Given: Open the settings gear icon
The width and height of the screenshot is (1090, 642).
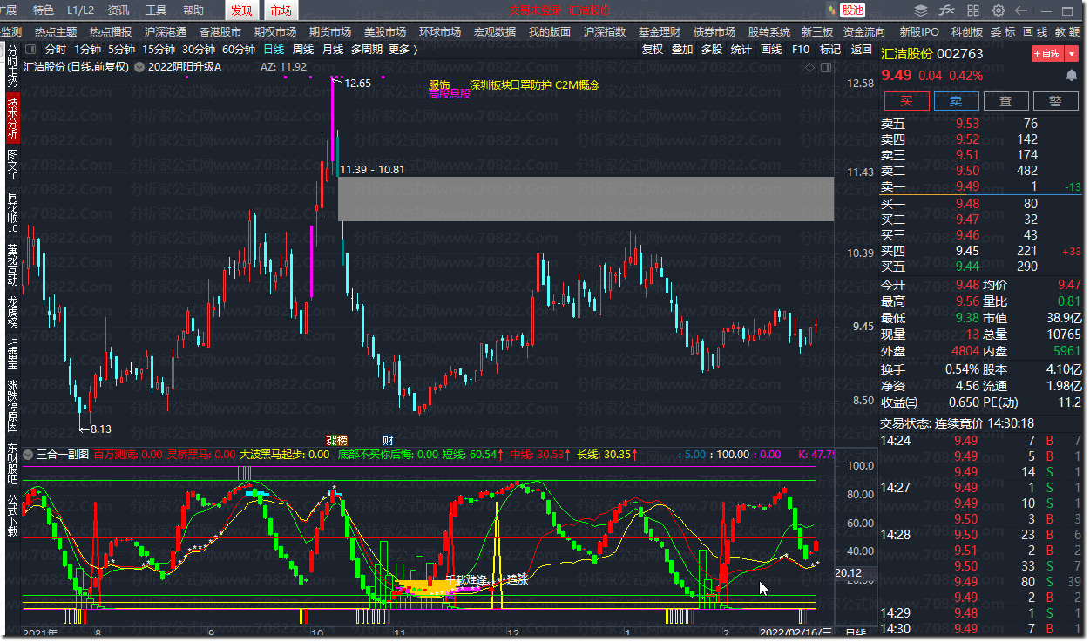Looking at the screenshot, I should (x=999, y=10).
